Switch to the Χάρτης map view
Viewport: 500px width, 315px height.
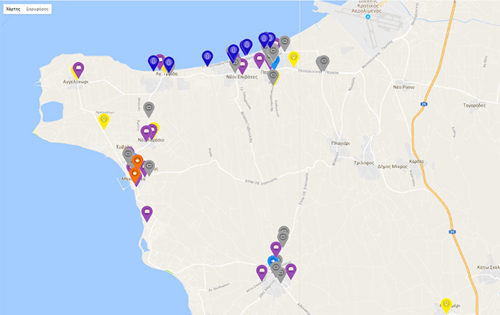[x=13, y=9]
